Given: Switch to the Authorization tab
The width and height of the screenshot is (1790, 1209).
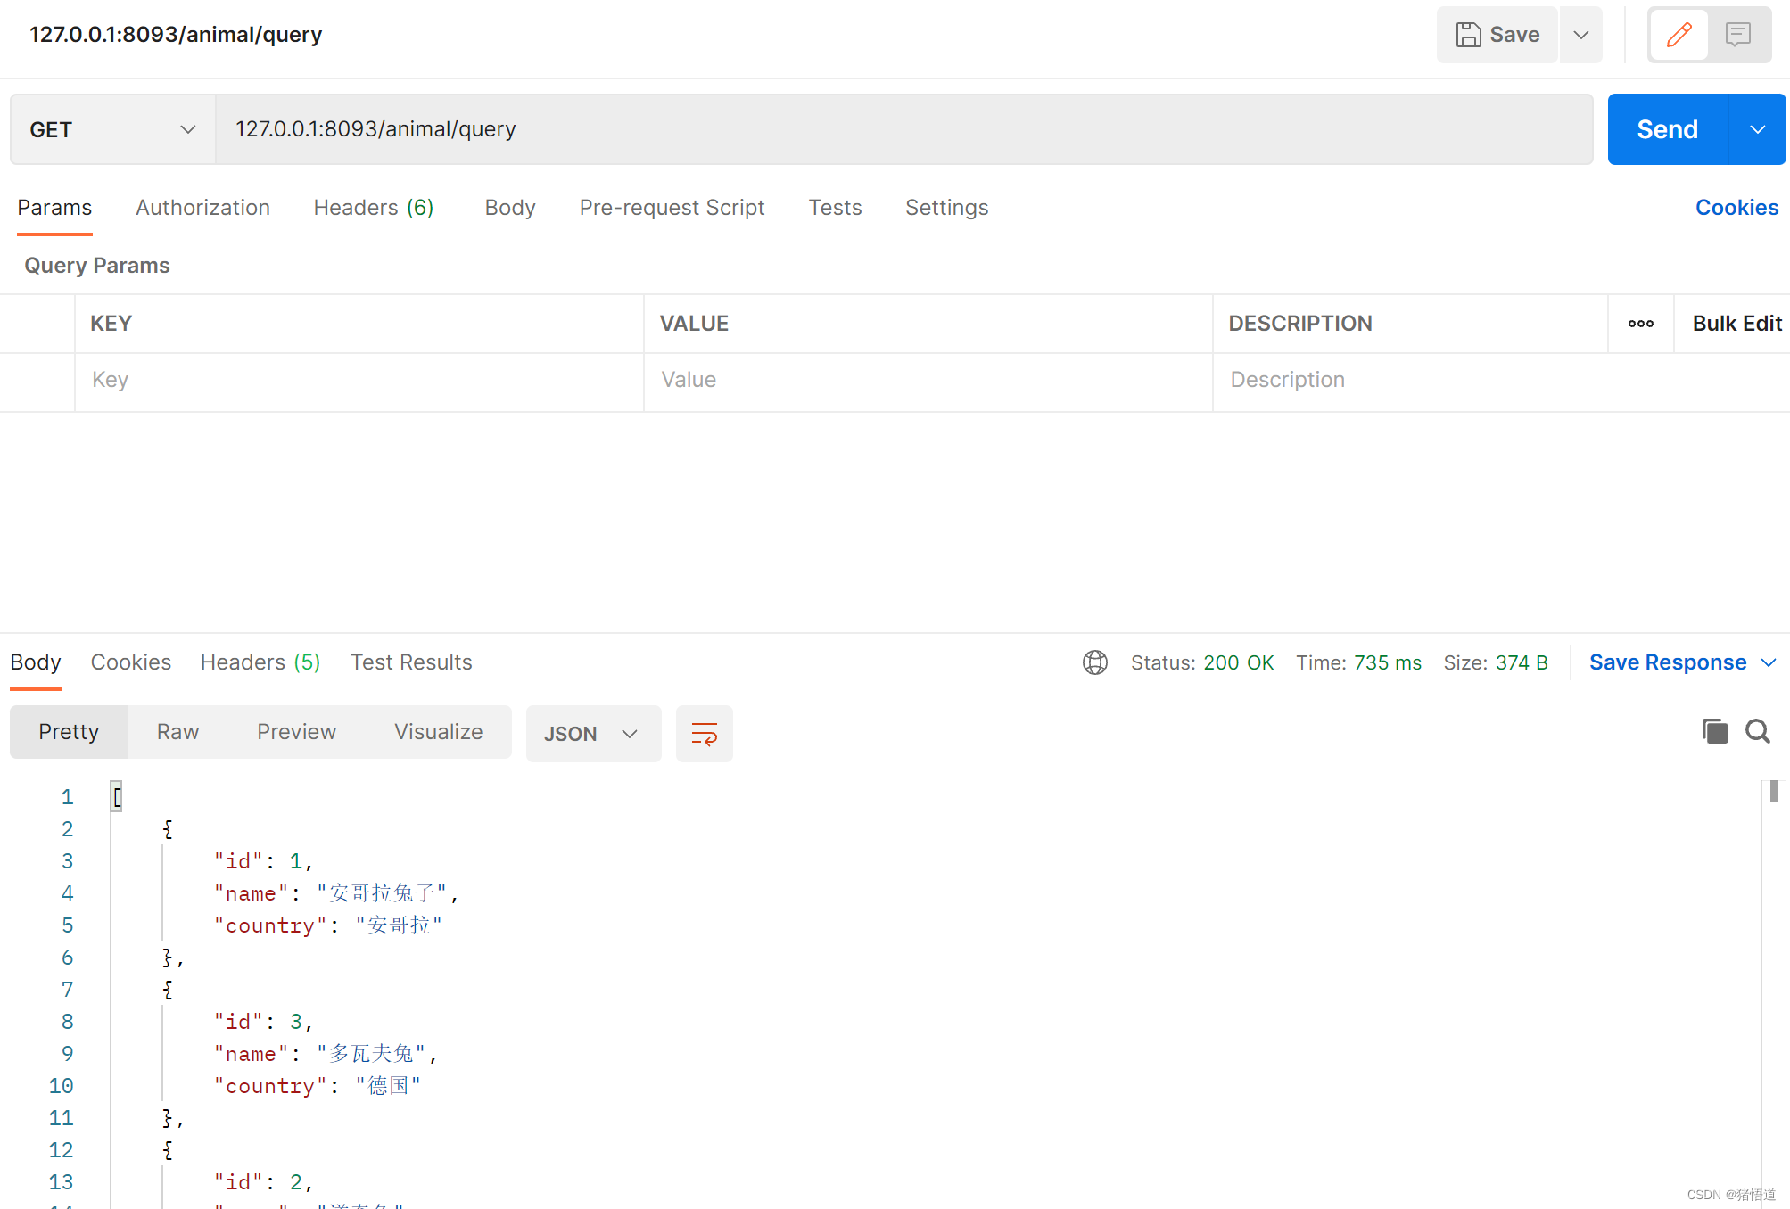Looking at the screenshot, I should 202,208.
